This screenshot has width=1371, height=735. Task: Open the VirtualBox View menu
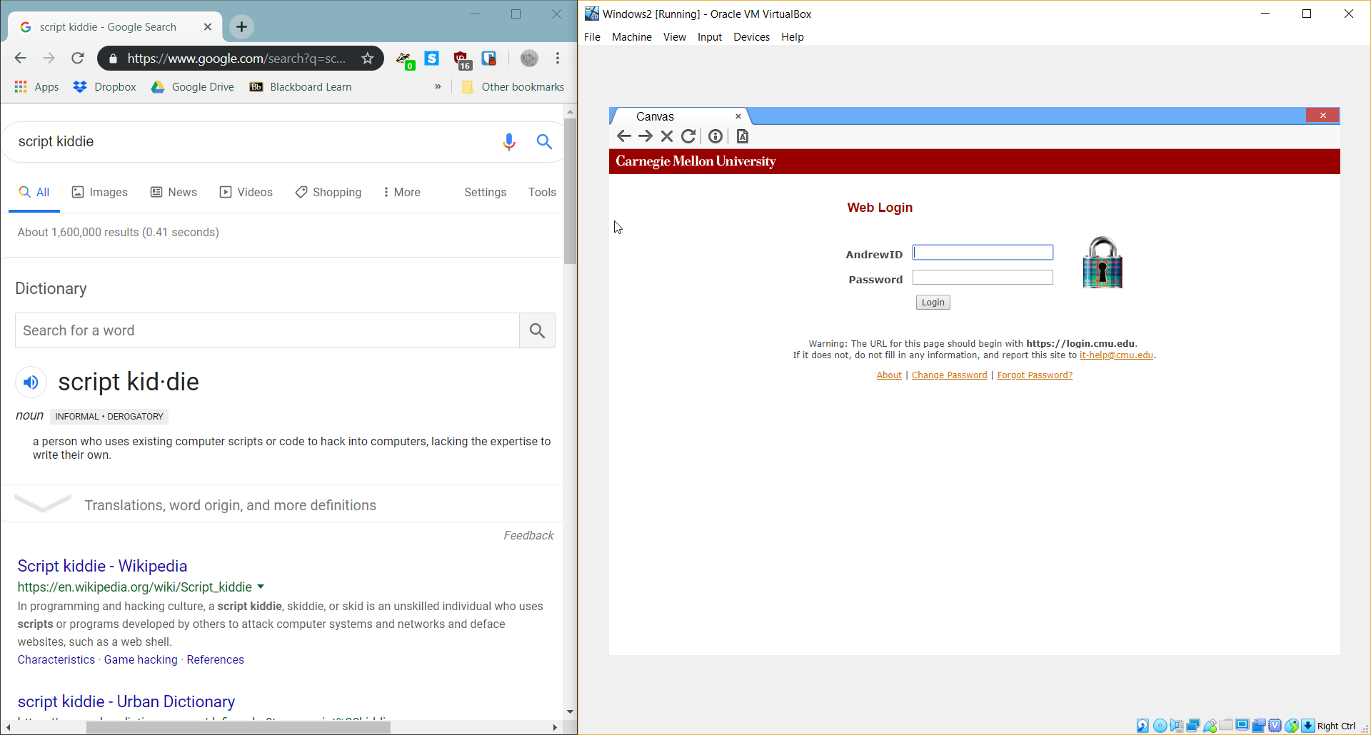point(674,37)
